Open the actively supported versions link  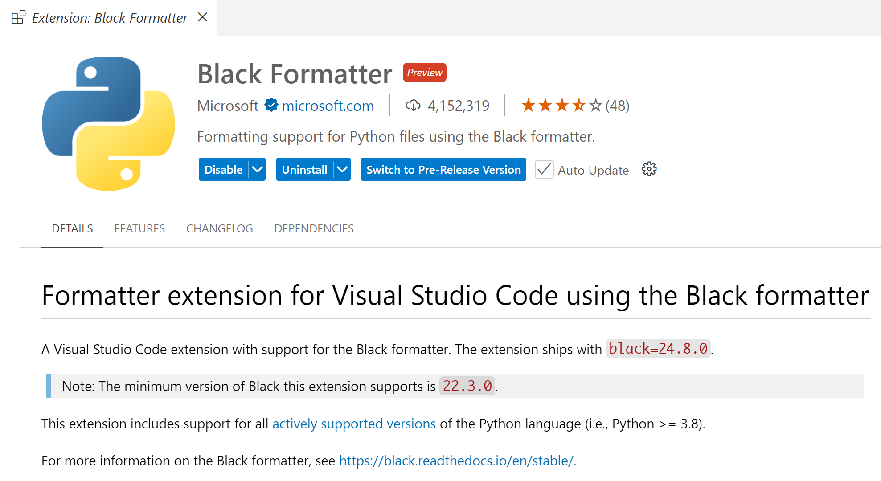354,424
